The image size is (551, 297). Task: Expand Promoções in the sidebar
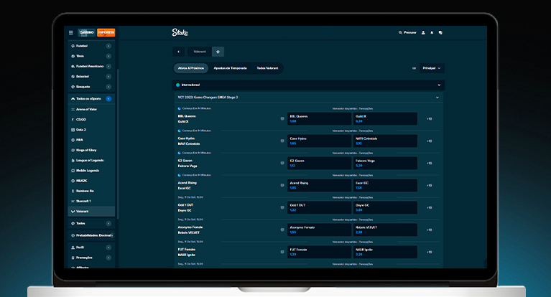[108, 258]
